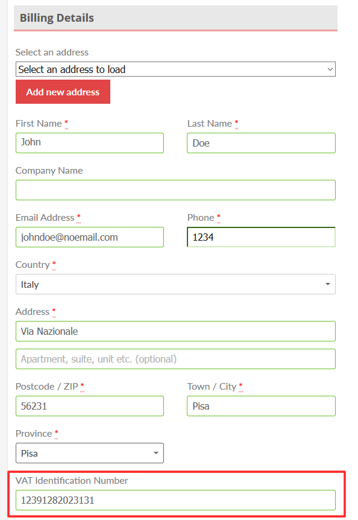Open the Province dropdown showing Pisa

90,453
